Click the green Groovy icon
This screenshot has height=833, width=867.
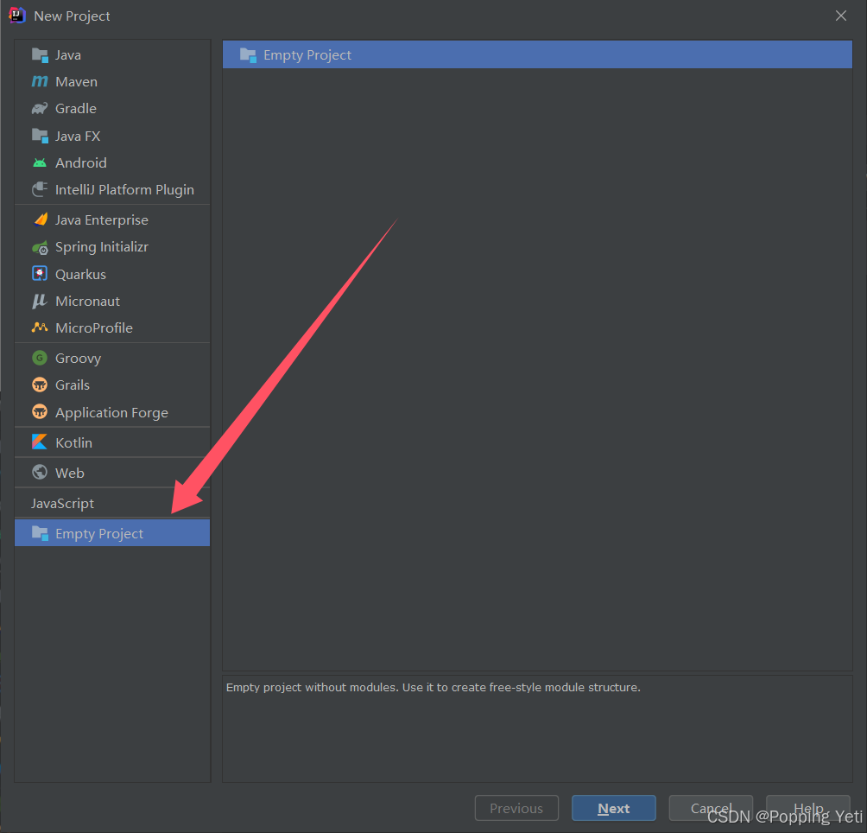40,358
